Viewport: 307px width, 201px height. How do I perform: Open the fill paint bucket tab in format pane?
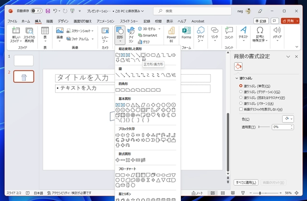[238, 67]
